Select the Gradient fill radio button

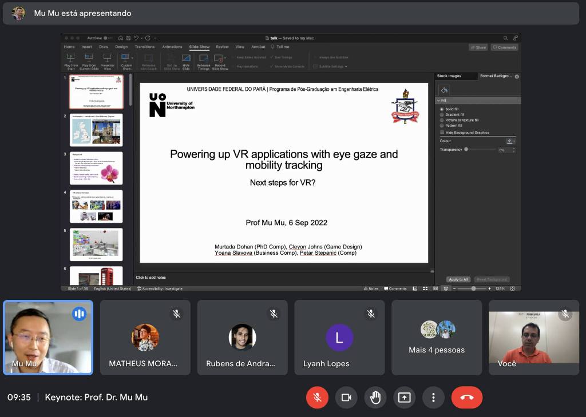(x=442, y=115)
